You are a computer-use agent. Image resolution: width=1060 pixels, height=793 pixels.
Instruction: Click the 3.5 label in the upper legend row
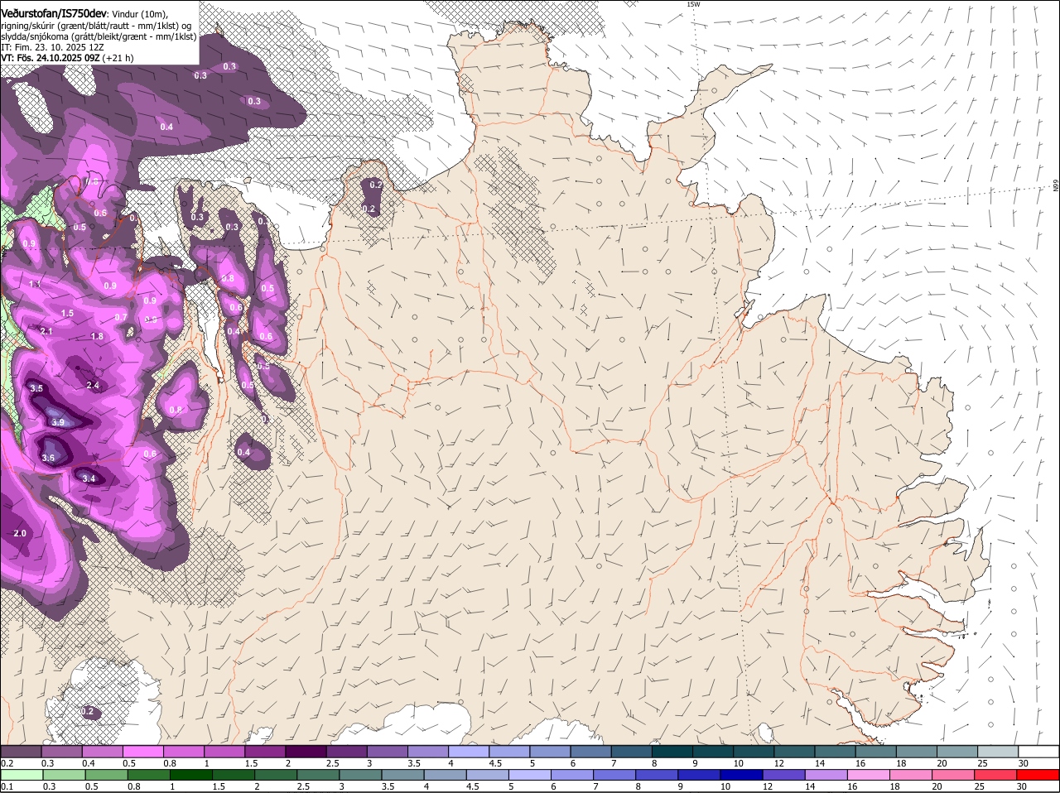point(414,763)
